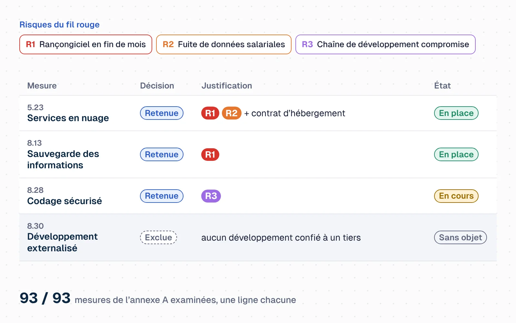This screenshot has height=323, width=516.
Task: Click the Sans objet status badge
Action: (461, 237)
